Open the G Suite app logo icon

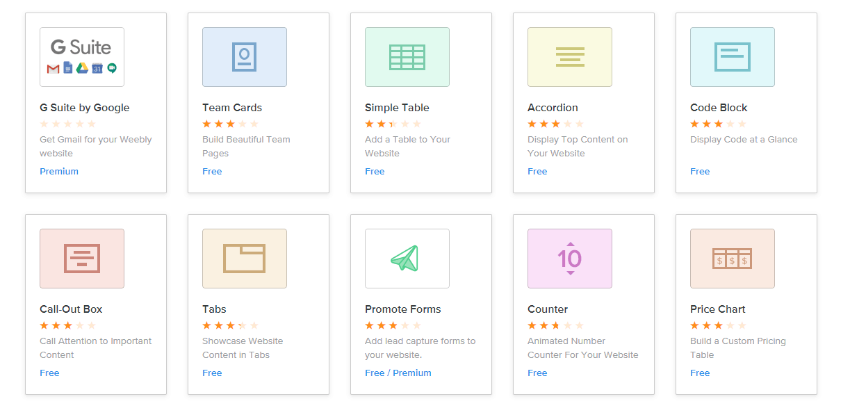tap(82, 57)
